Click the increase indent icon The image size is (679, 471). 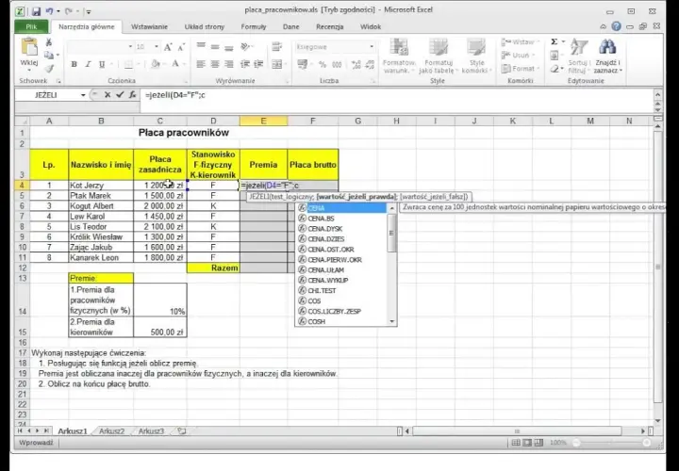tap(258, 64)
